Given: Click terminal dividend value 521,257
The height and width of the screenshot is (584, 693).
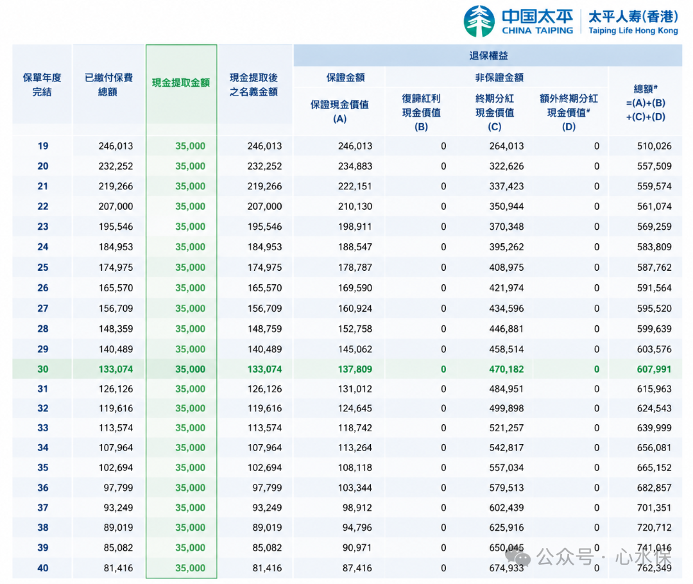Looking at the screenshot, I should coord(506,428).
